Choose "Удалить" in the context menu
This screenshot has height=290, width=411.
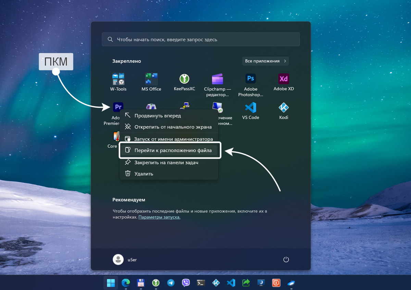click(169, 174)
